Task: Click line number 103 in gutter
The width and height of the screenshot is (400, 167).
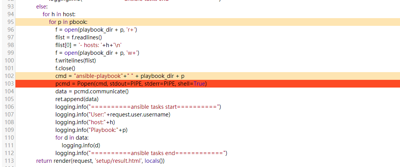Action: 9,84
